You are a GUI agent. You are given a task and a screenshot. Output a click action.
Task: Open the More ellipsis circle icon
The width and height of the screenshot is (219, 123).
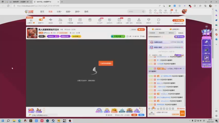click(159, 20)
